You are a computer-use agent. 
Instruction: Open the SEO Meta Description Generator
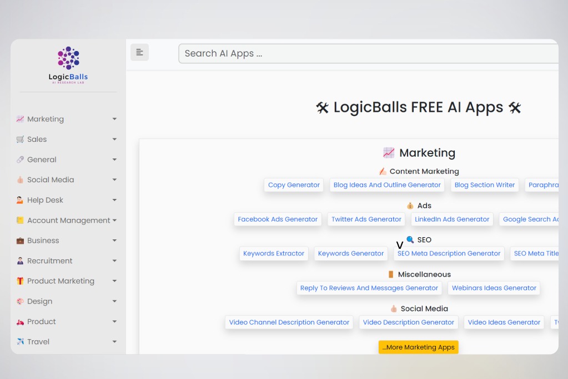[x=449, y=254]
